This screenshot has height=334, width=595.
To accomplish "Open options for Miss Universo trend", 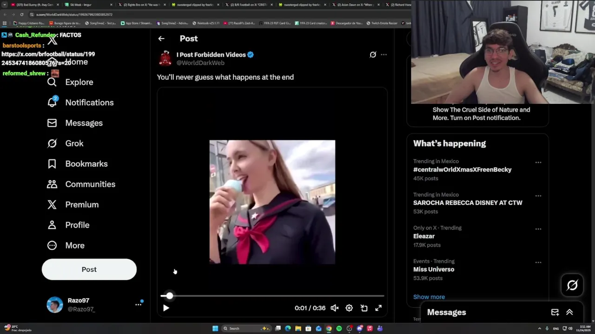I will [x=538, y=263].
